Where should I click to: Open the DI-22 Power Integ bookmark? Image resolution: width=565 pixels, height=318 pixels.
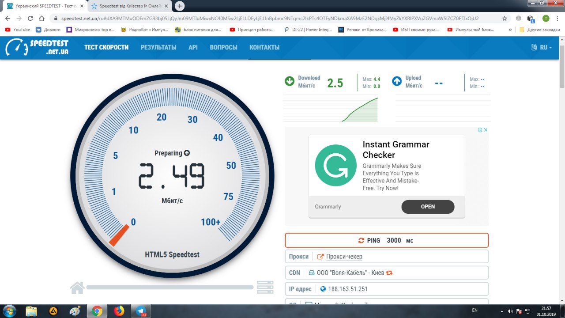308,30
